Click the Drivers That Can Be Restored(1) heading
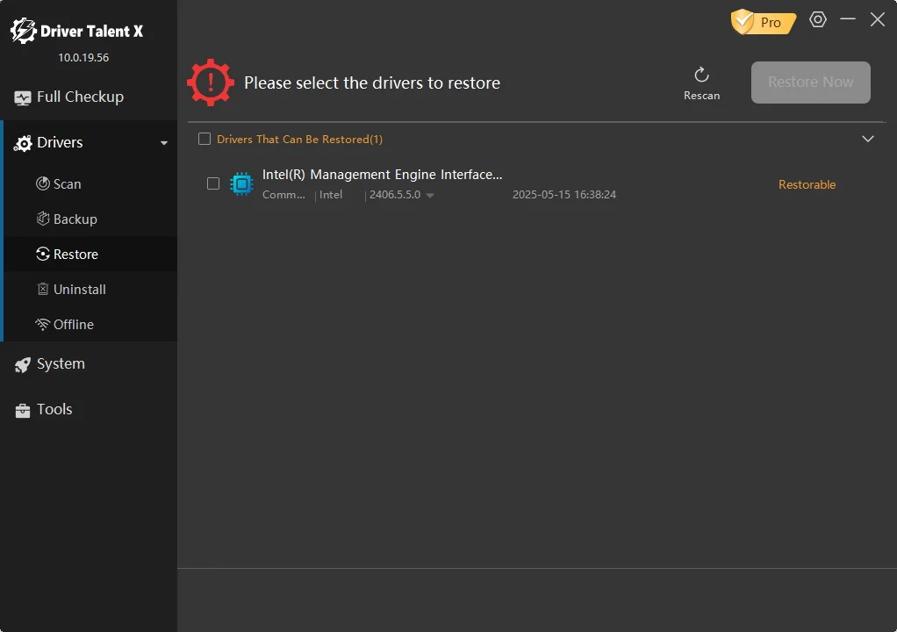 tap(300, 139)
